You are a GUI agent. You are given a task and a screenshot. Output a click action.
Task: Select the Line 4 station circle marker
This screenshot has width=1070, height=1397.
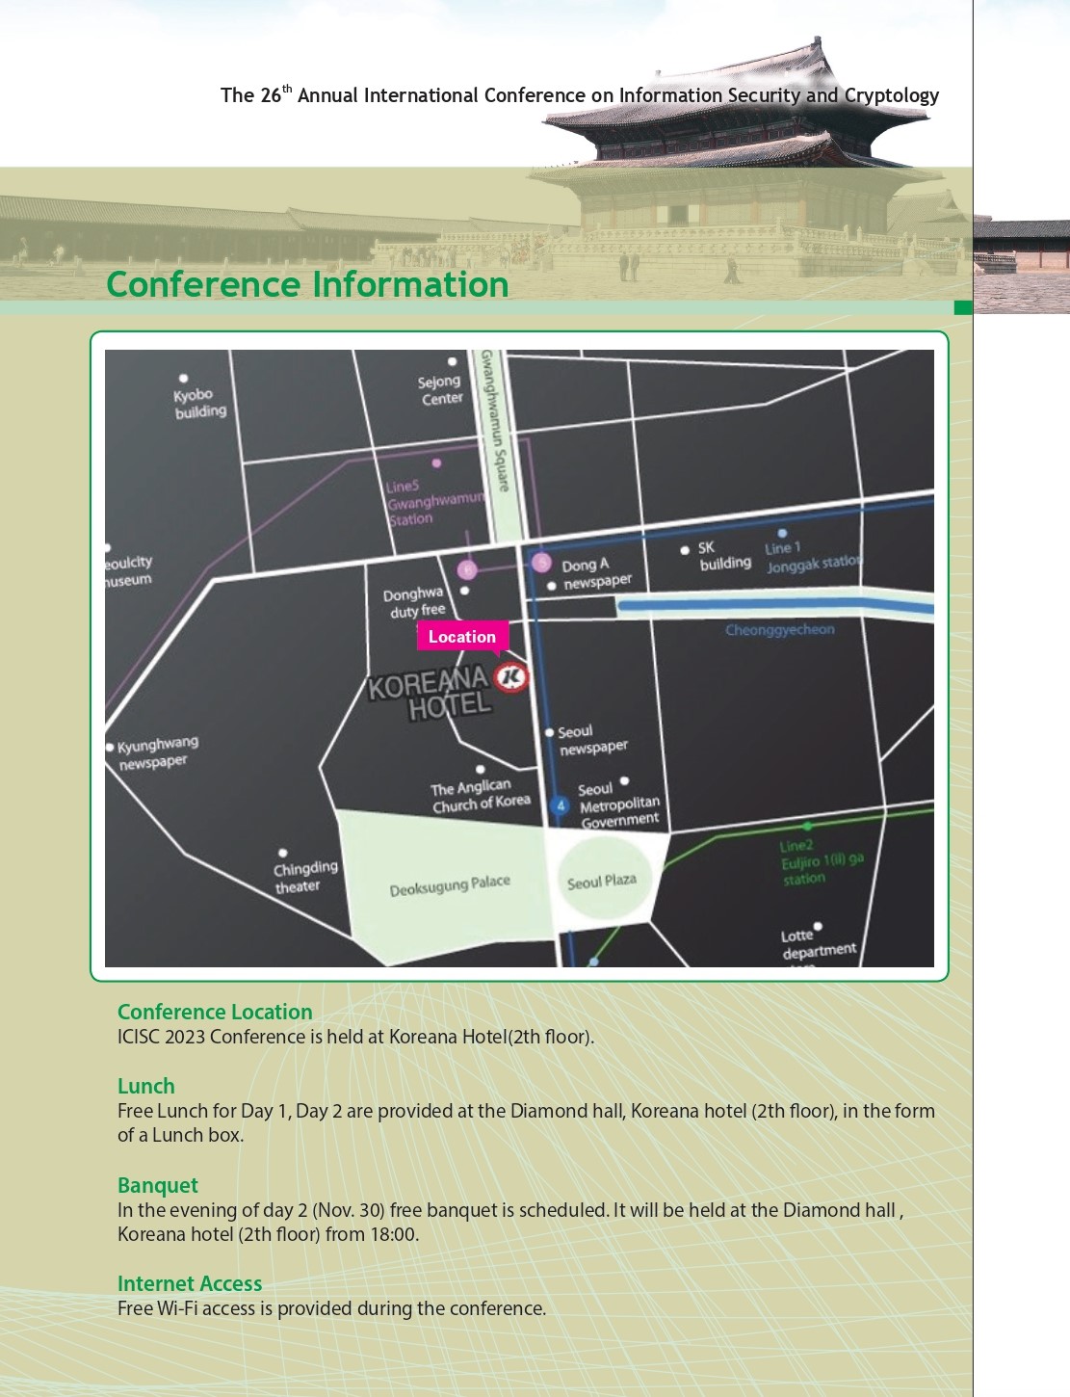coord(561,805)
